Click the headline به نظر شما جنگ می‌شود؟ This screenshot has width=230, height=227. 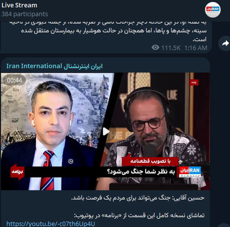pos(141,171)
